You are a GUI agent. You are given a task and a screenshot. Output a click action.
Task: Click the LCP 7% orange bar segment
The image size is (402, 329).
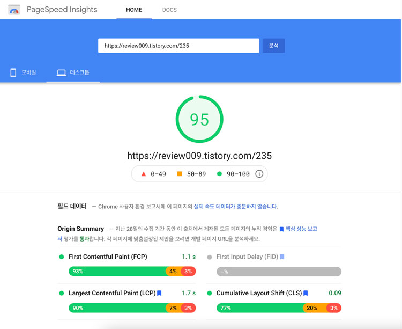click(173, 308)
